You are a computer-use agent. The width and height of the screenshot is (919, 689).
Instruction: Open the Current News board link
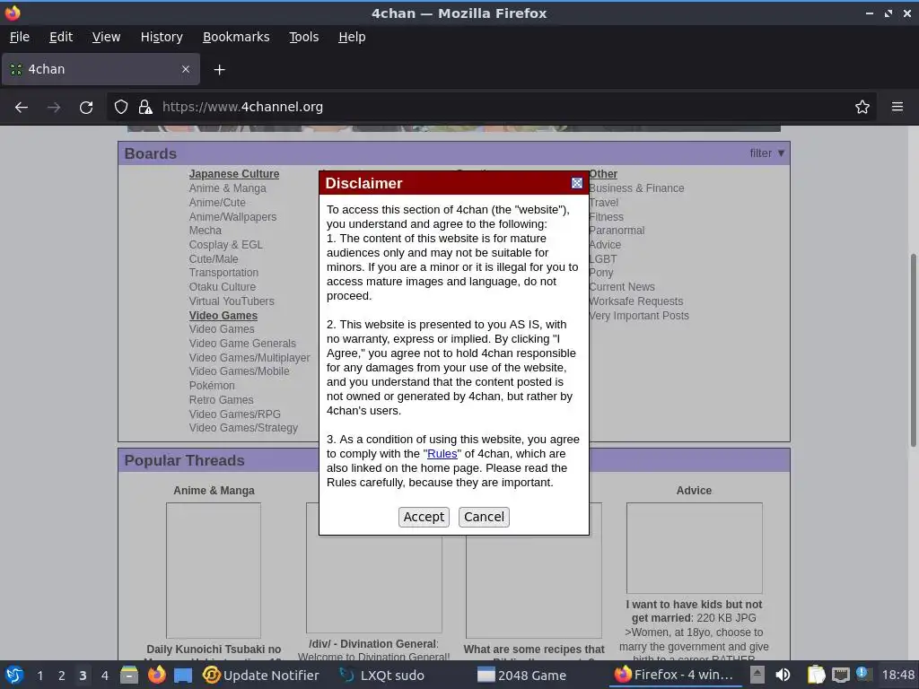[x=622, y=286]
